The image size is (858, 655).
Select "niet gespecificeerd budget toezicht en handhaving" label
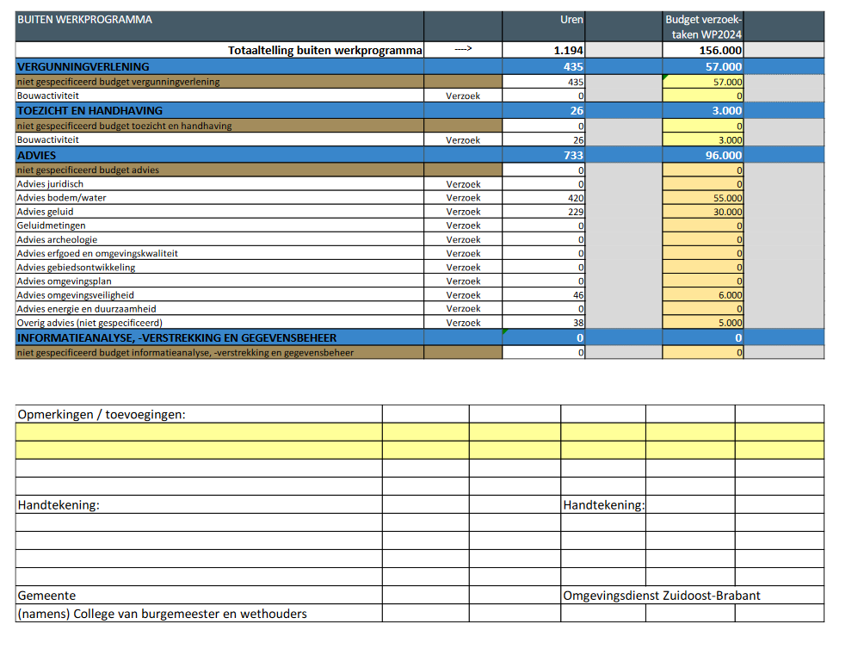pos(124,126)
